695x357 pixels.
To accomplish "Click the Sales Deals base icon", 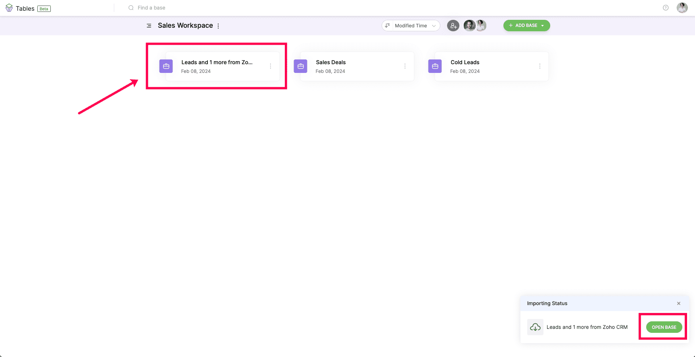I will (300, 66).
